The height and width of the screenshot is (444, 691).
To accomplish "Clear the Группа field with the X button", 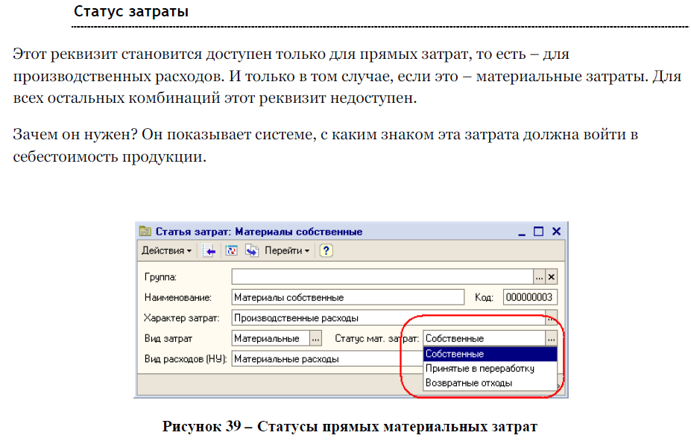I will click(x=552, y=277).
